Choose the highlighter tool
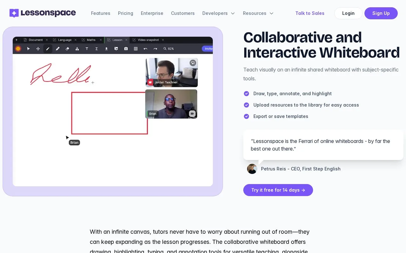The height and width of the screenshot is (253, 406). click(58, 49)
